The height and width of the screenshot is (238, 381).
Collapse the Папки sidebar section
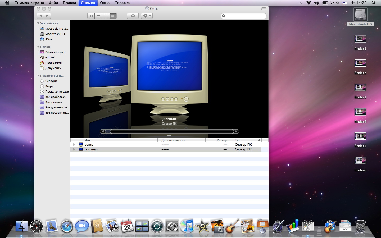(38, 47)
